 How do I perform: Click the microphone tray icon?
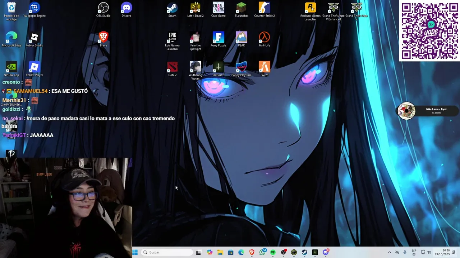point(405,252)
